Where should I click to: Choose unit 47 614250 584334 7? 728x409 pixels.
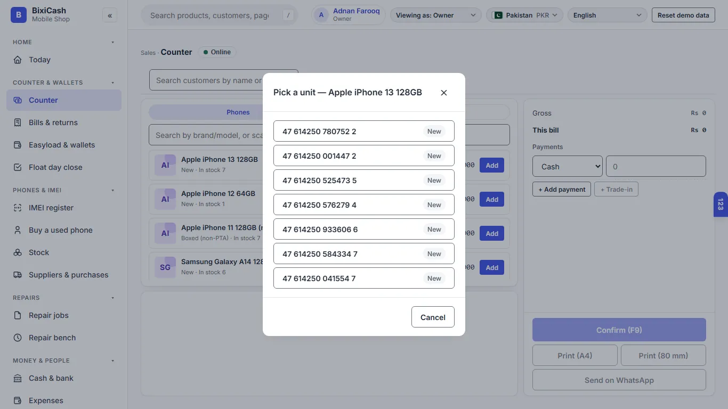pyautogui.click(x=364, y=254)
